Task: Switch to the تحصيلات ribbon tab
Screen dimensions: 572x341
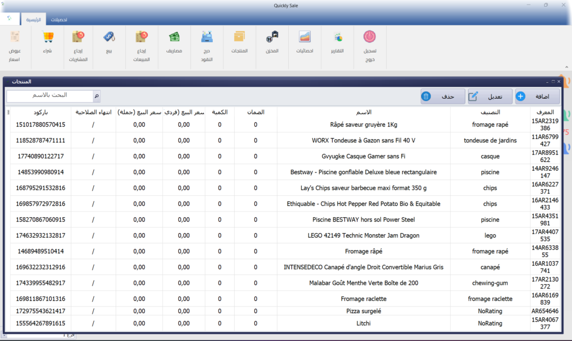Action: 59,20
